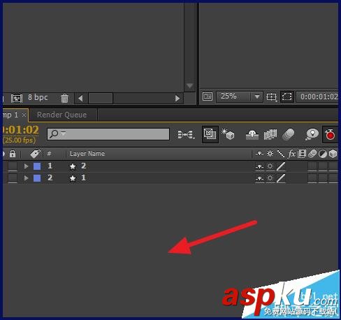The height and width of the screenshot is (320, 341).
Task: Click the lock column header icon
Action: [13, 154]
